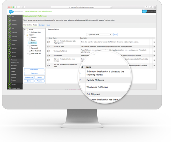Click the Save Selected button
Image resolution: width=171 pixels, height=142 pixels.
pyautogui.click(x=34, y=69)
